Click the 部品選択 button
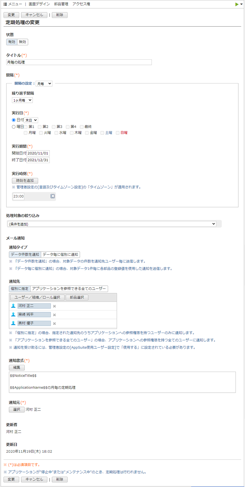The height and width of the screenshot is (487, 245). [x=77, y=297]
